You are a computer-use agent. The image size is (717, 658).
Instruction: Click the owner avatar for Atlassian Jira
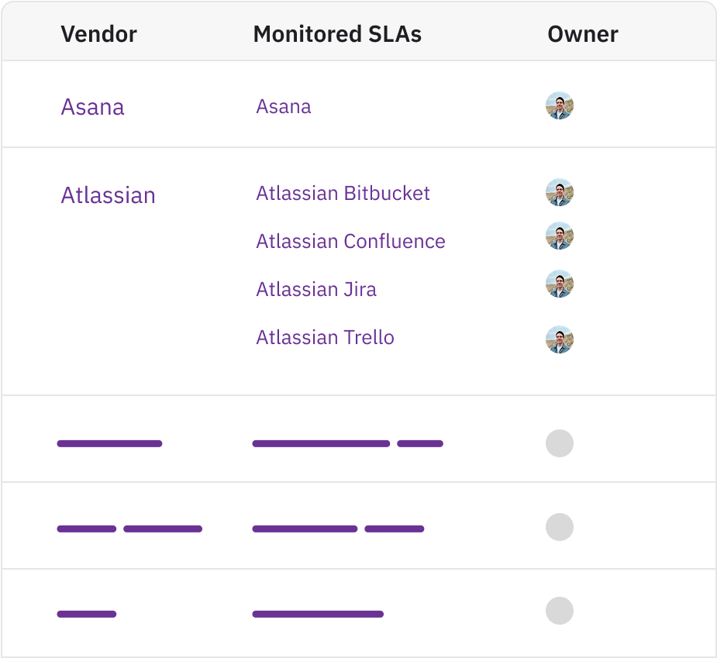click(x=559, y=284)
